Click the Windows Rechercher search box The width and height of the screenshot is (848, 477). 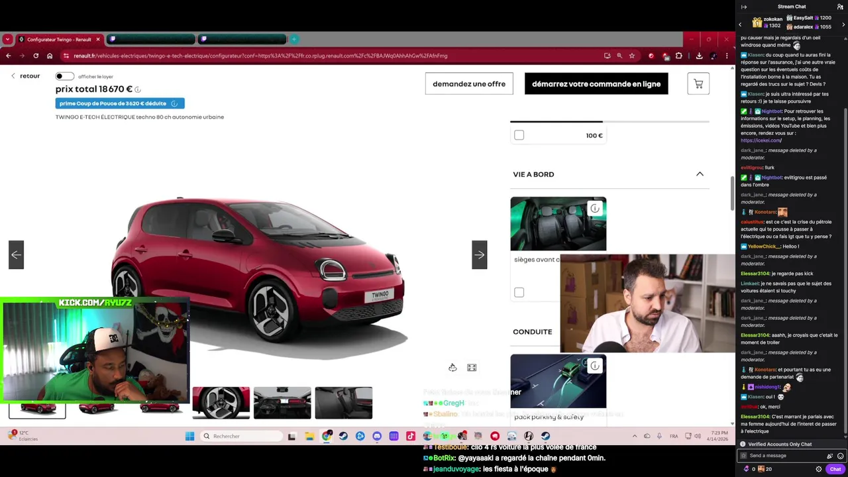pyautogui.click(x=241, y=436)
